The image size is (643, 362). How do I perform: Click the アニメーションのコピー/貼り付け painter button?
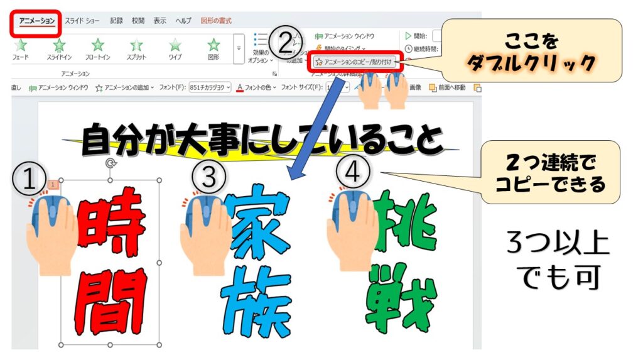tap(355, 62)
